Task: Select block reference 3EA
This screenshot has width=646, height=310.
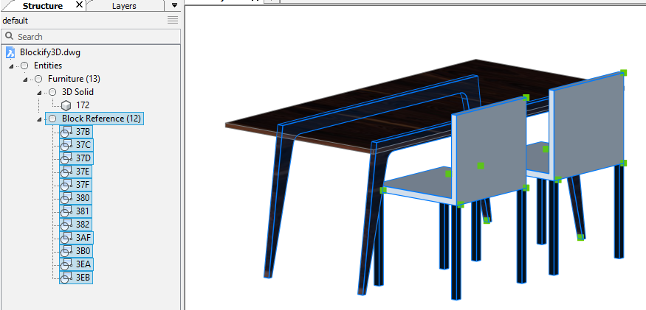Action: (x=83, y=264)
